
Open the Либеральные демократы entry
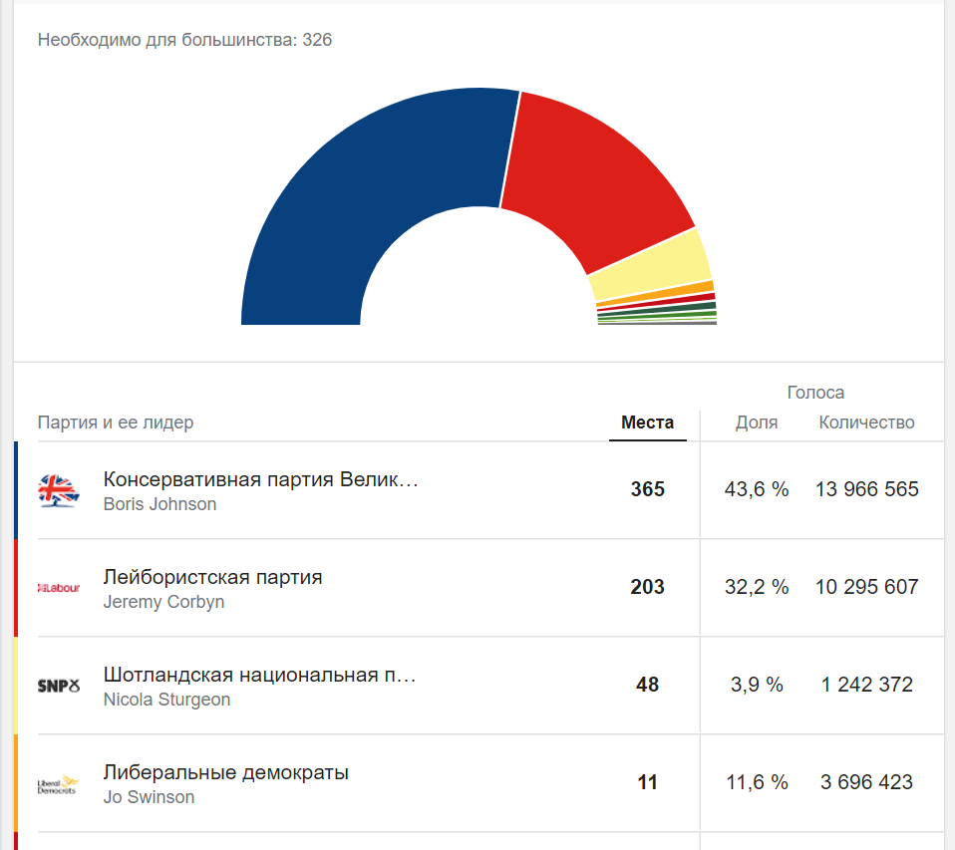(226, 772)
